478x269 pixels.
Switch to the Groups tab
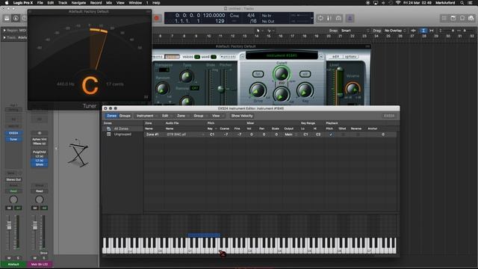(125, 116)
